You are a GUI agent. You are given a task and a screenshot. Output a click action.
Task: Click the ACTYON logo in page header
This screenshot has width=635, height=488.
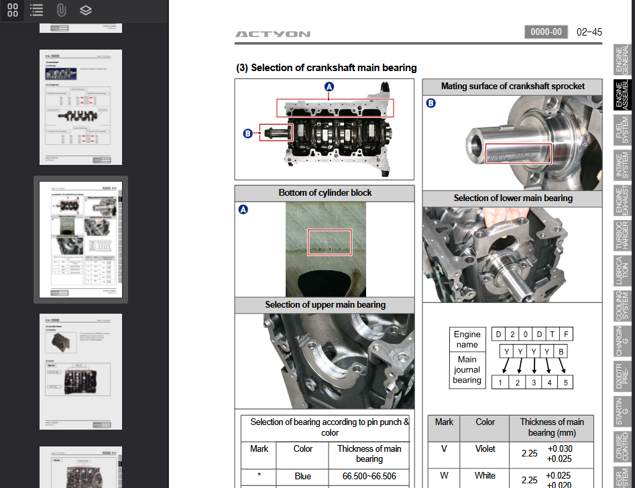[x=273, y=34]
